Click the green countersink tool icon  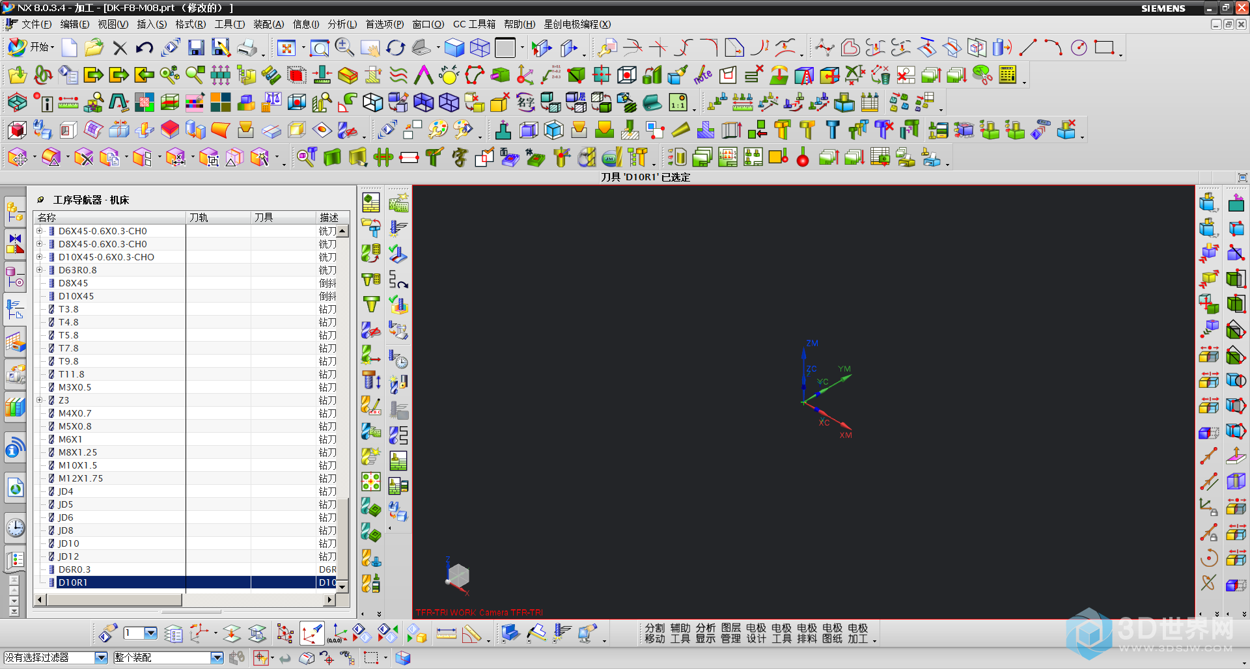pos(371,304)
